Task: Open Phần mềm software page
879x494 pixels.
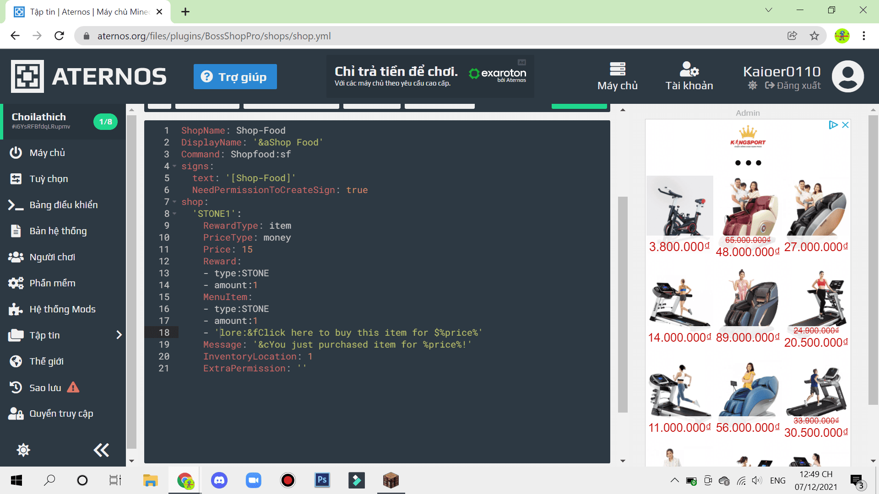Action: pyautogui.click(x=52, y=283)
